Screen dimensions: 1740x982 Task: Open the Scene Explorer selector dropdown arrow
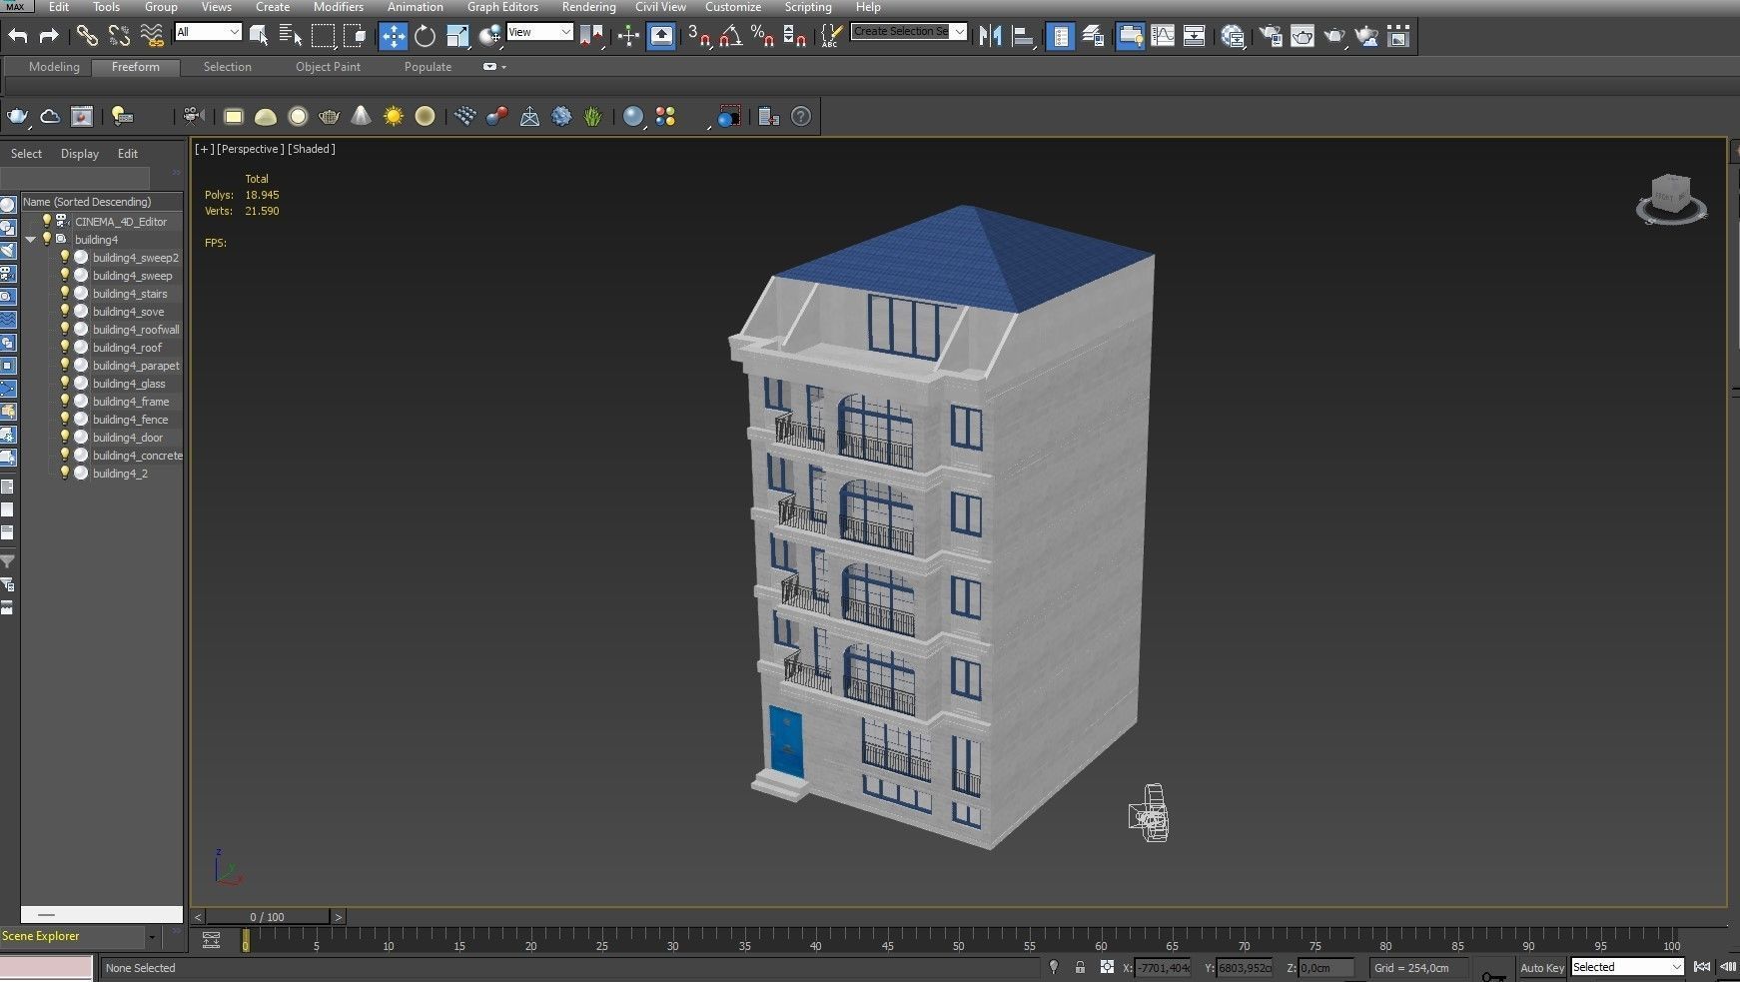152,937
